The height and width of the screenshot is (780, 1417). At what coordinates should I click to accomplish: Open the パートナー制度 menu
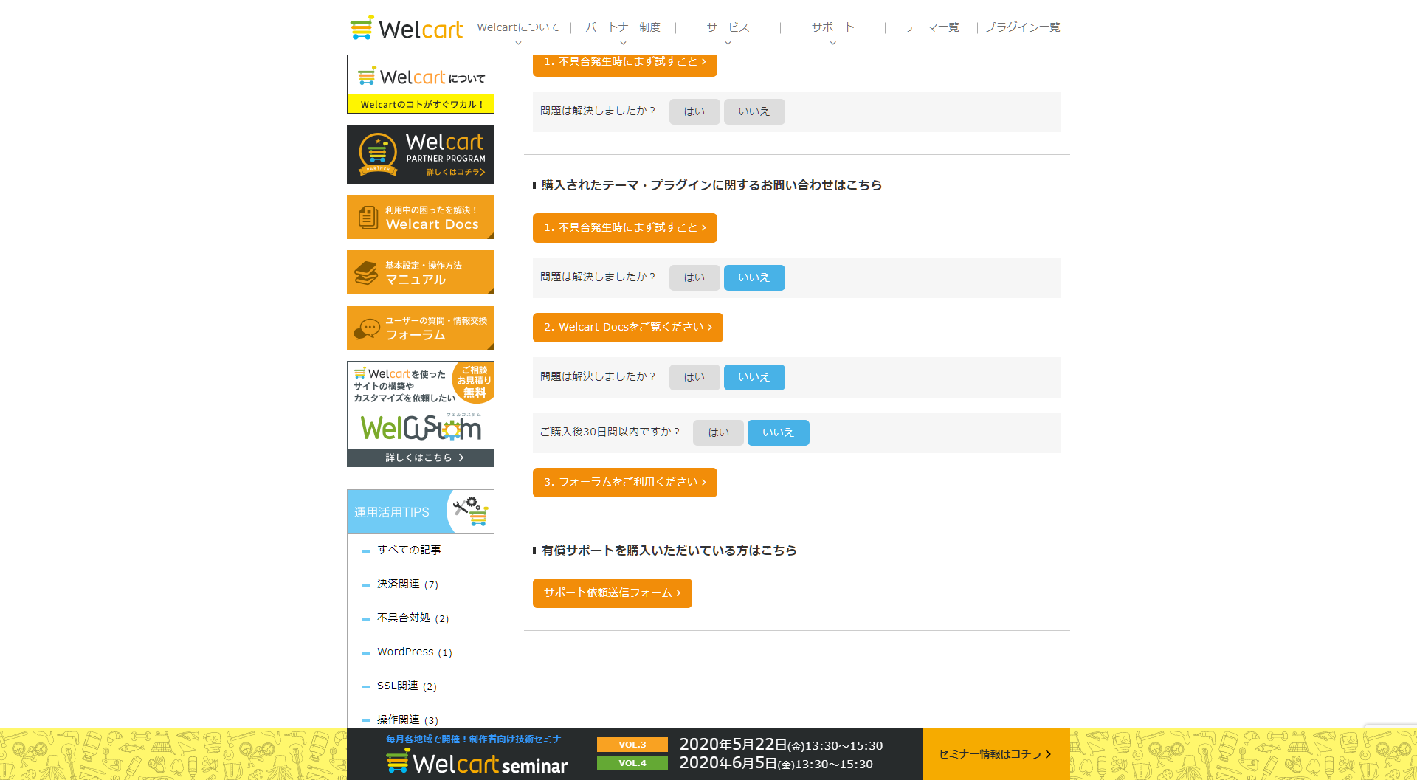[x=623, y=27]
